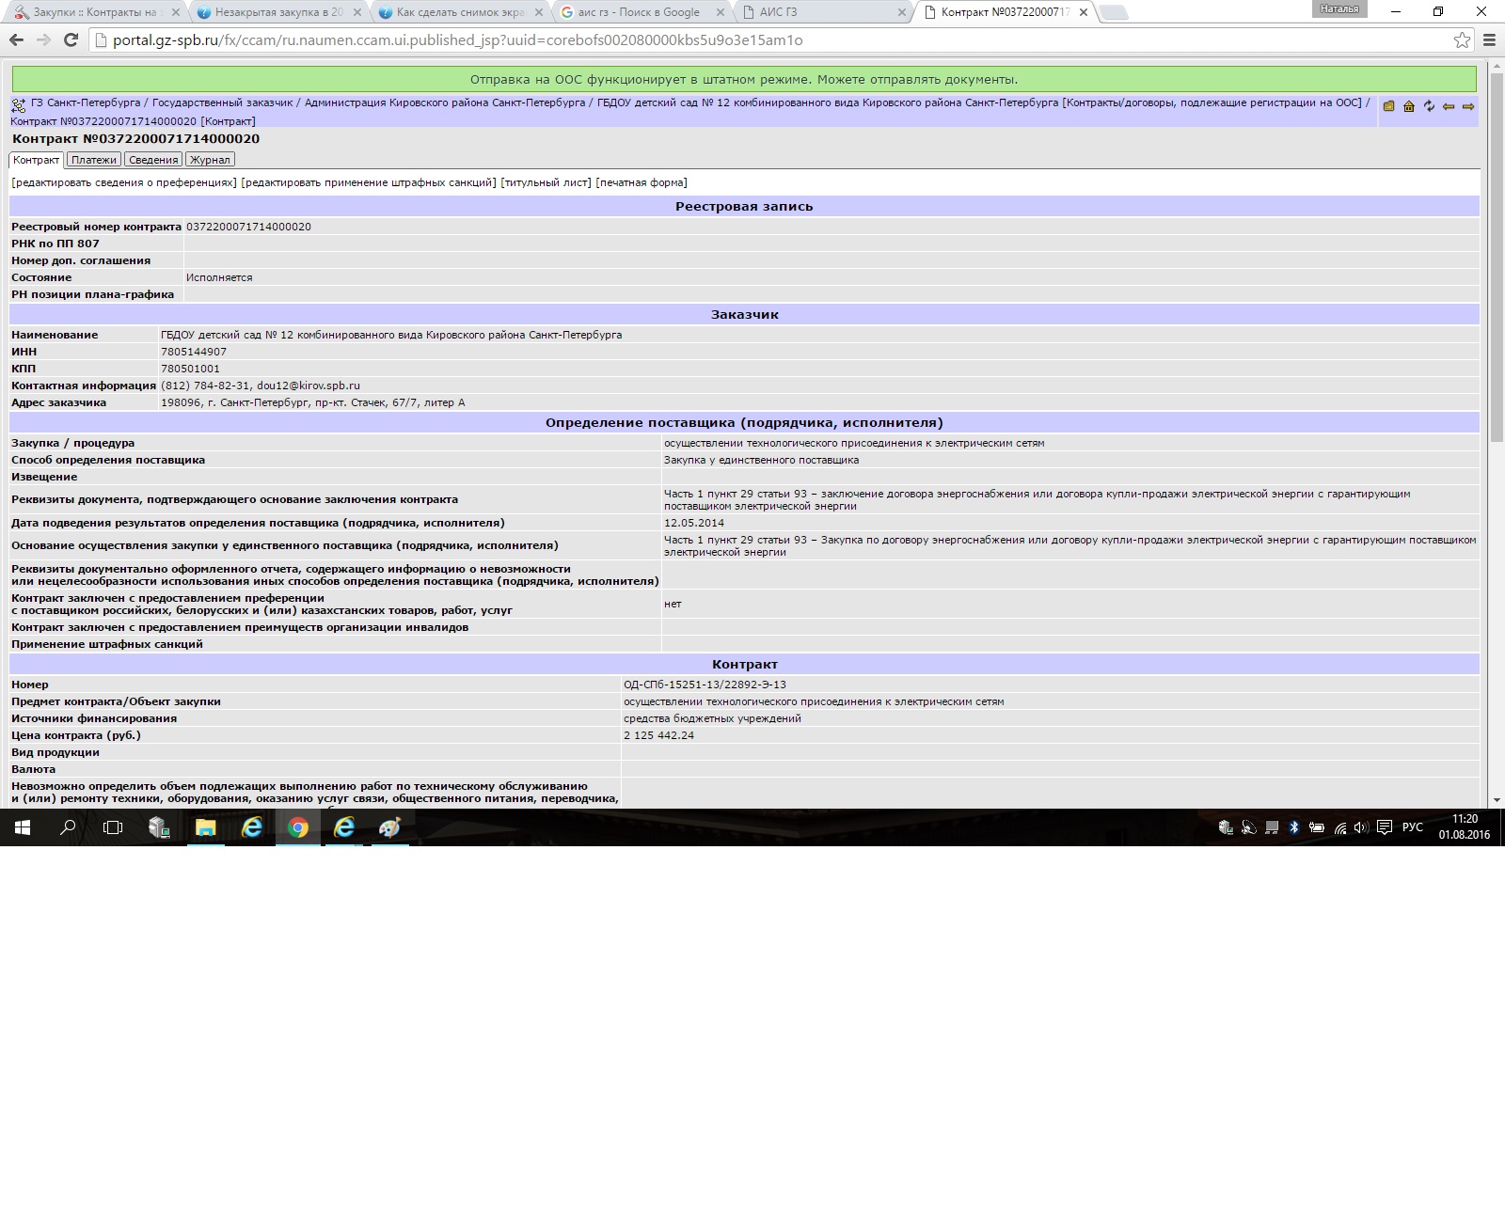Click the ИНН value 7805144907
1505x1228 pixels.
194,352
